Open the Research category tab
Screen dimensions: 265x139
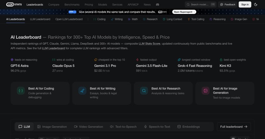[150, 19]
